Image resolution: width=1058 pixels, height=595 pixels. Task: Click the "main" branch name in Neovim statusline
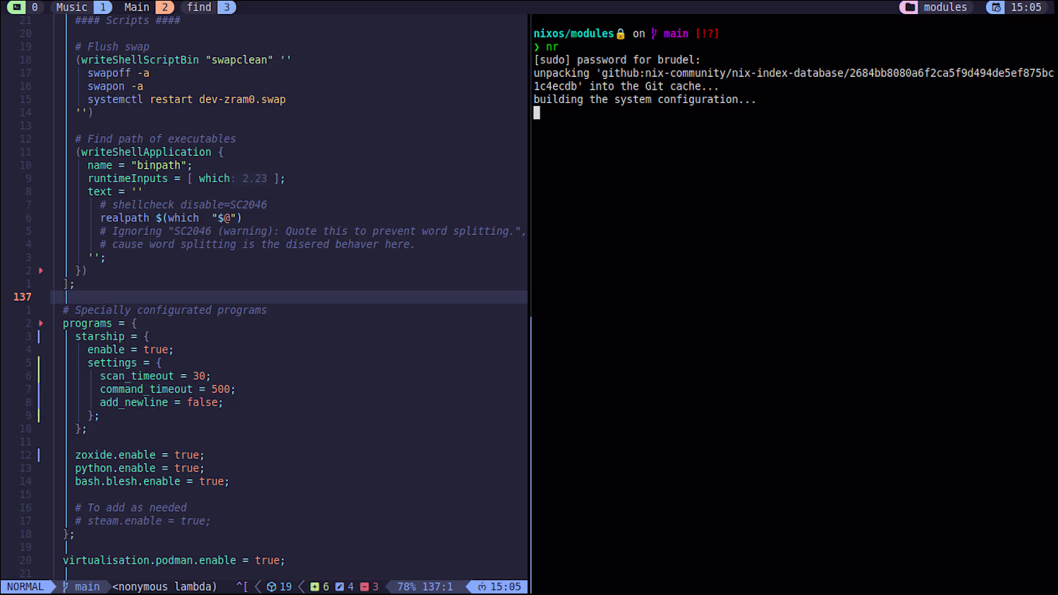pyautogui.click(x=87, y=587)
